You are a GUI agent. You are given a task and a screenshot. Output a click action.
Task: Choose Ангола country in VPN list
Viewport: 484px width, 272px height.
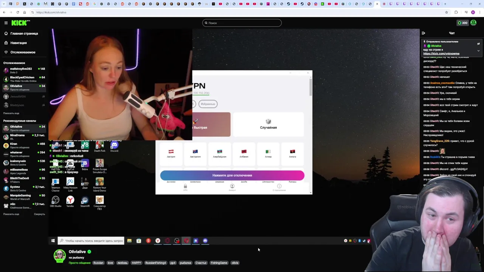(292, 153)
